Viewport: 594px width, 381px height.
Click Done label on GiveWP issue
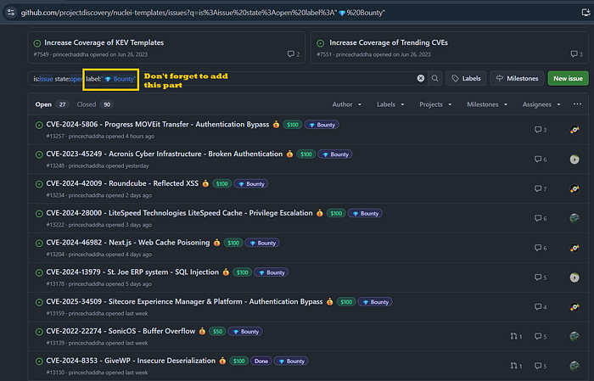click(x=261, y=361)
